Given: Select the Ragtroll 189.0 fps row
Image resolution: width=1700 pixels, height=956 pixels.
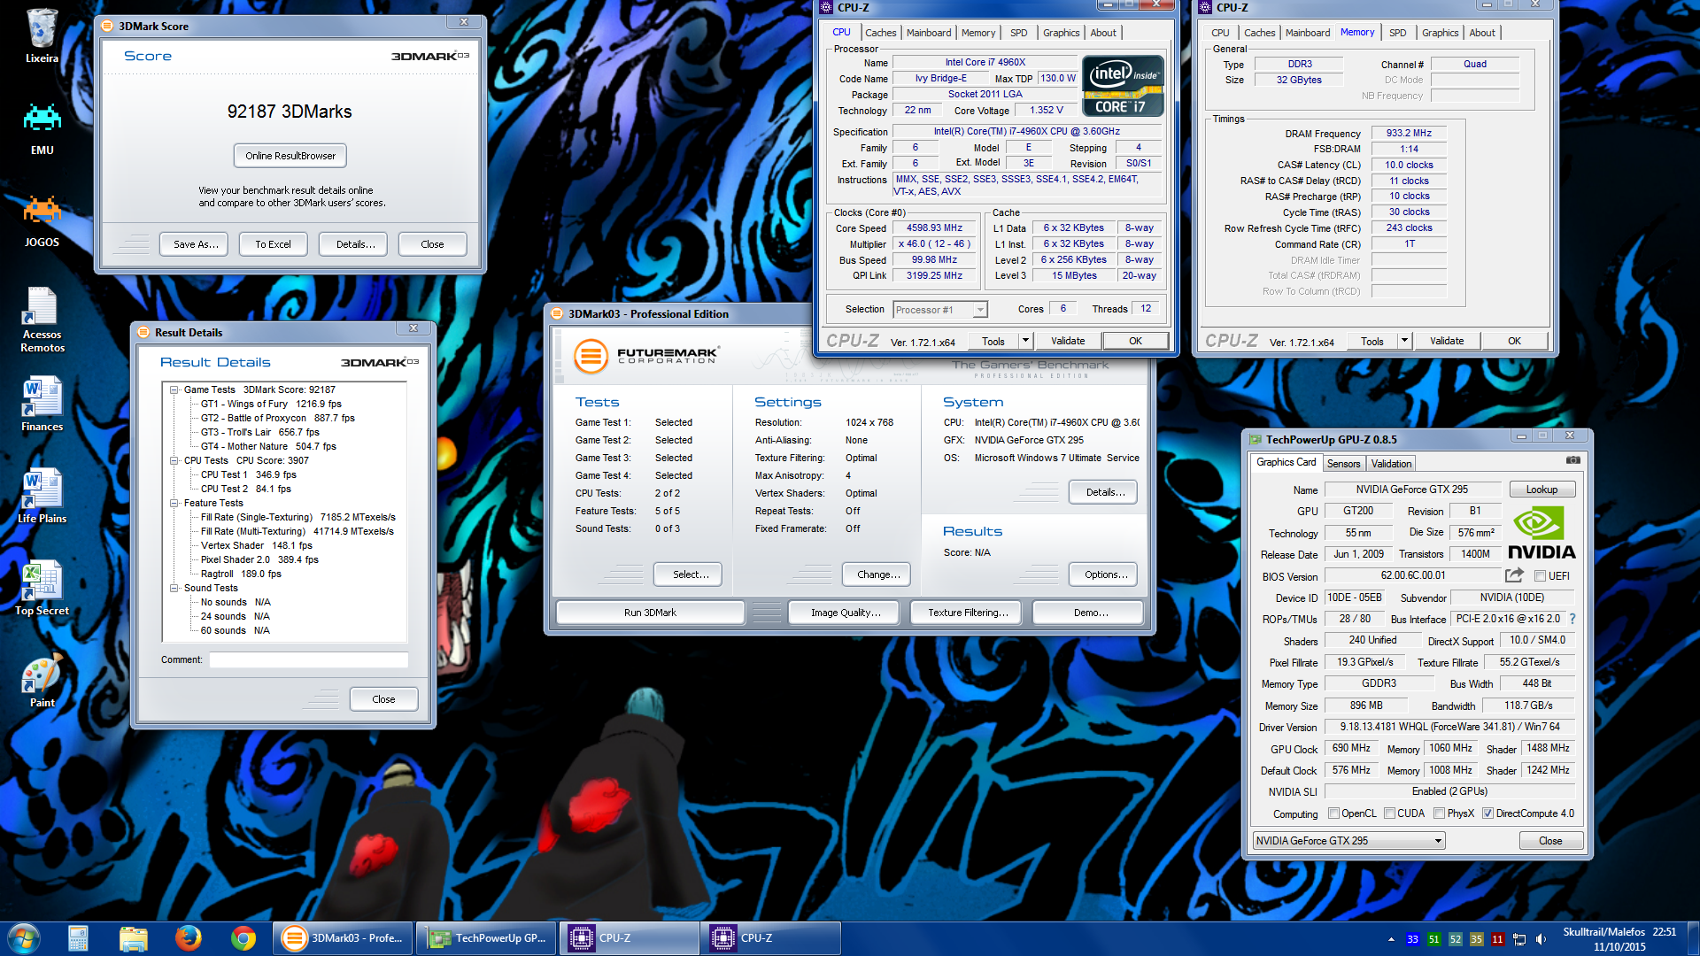Looking at the screenshot, I should click(x=241, y=574).
